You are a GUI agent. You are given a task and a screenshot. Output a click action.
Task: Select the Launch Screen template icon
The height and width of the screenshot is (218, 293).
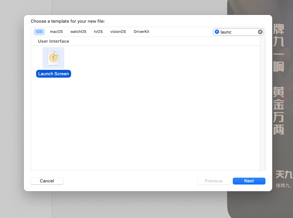point(53,58)
